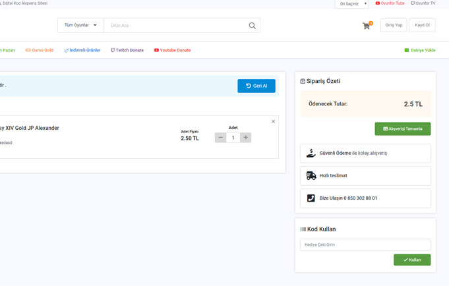
Task: Decrease quantity with the minus button
Action: 221,138
